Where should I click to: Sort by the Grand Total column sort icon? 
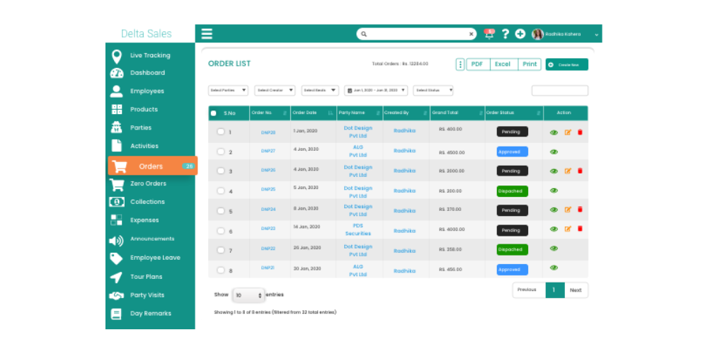pyautogui.click(x=480, y=113)
